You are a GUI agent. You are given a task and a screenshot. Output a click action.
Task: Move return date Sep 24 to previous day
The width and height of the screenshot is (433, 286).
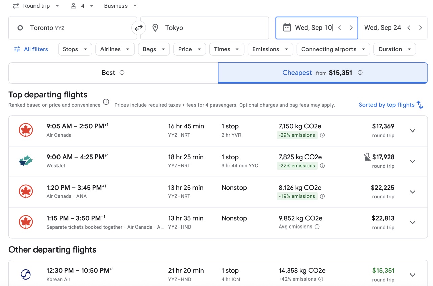tap(409, 28)
